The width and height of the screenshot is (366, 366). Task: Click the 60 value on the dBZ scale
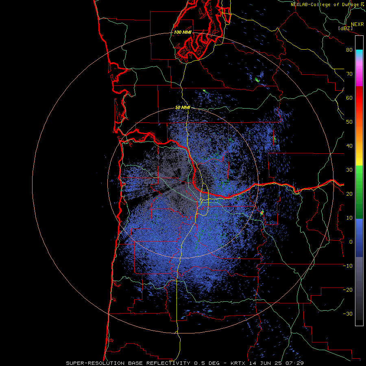tap(349, 98)
